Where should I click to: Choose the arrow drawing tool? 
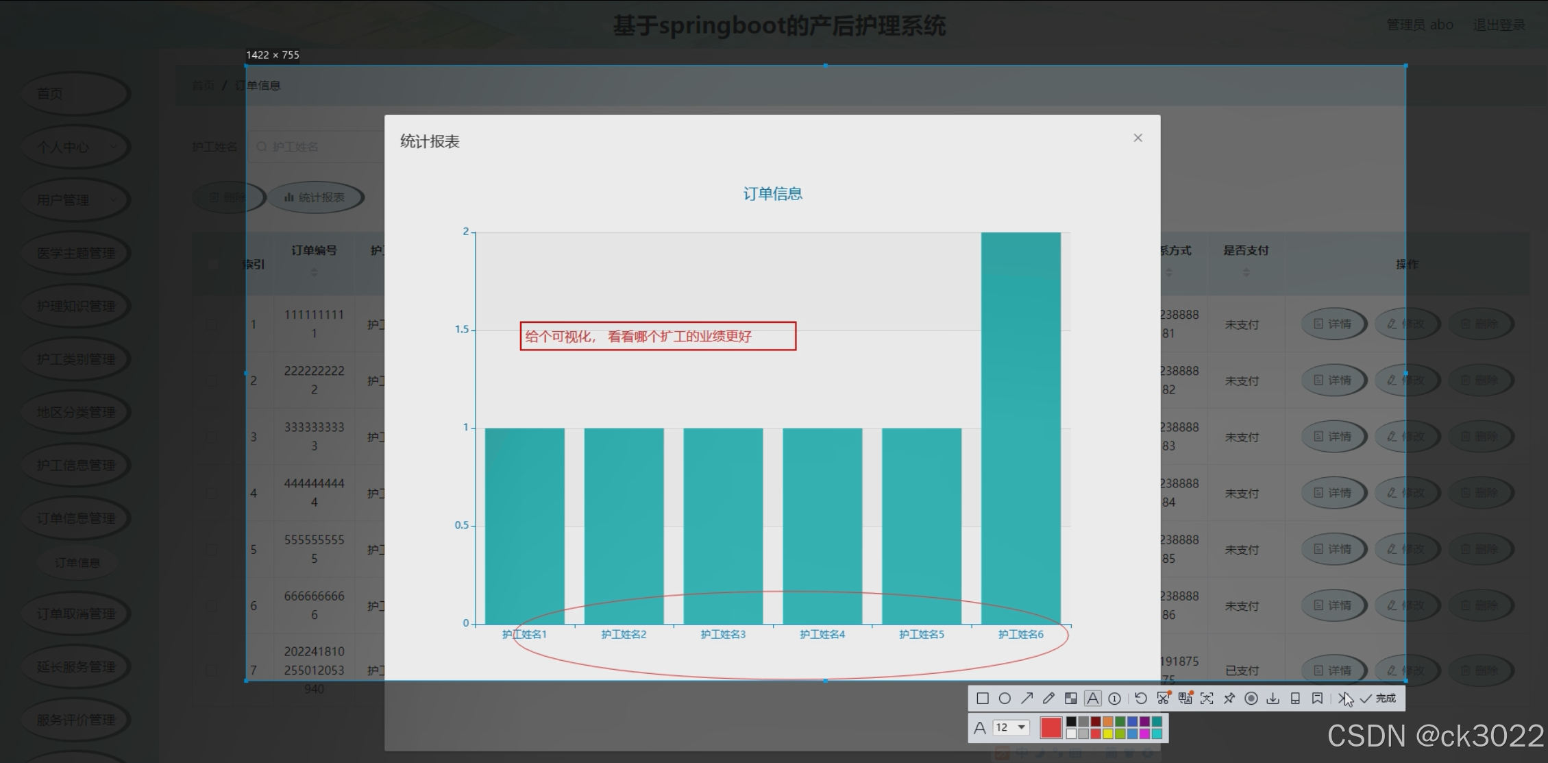(x=1027, y=698)
